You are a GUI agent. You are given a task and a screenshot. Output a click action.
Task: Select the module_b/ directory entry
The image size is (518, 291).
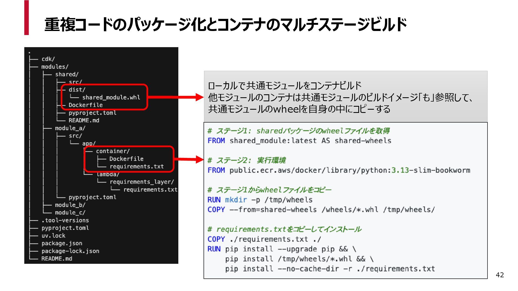point(70,205)
